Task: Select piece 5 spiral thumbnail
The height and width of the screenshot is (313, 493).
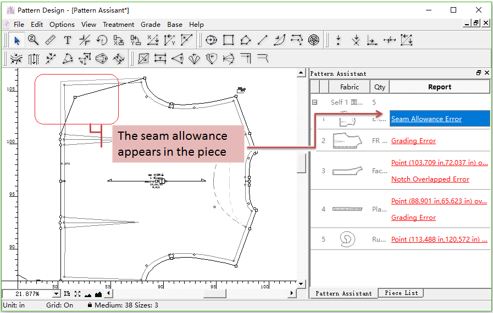Action: click(x=347, y=239)
